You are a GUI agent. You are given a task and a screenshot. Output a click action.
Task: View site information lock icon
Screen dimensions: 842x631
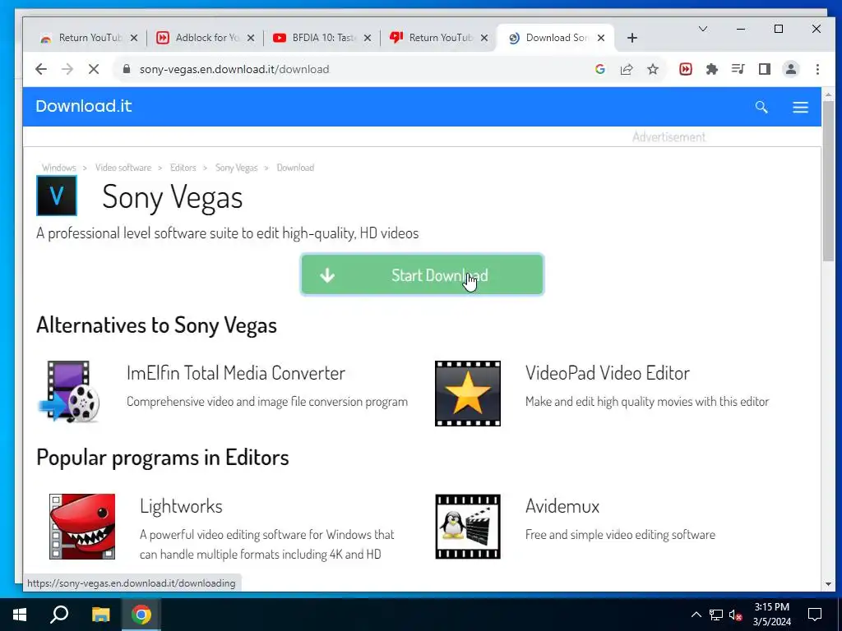point(127,69)
